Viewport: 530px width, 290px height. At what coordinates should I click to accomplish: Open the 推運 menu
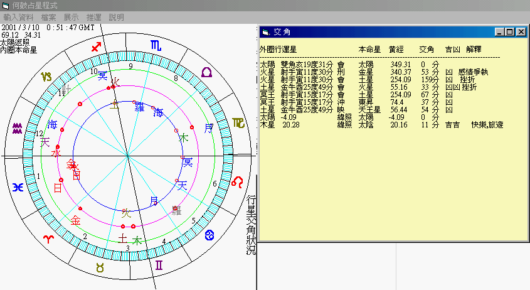[93, 17]
